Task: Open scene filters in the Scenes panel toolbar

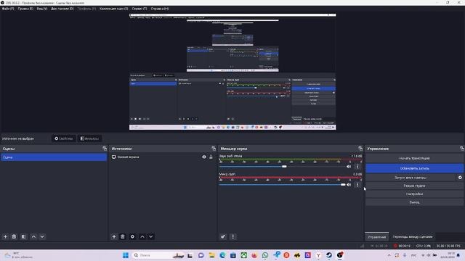Action: [x=24, y=237]
